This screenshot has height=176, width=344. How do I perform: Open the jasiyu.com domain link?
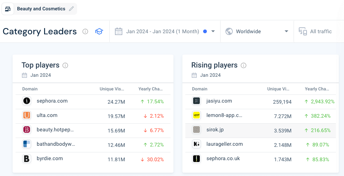coord(219,101)
